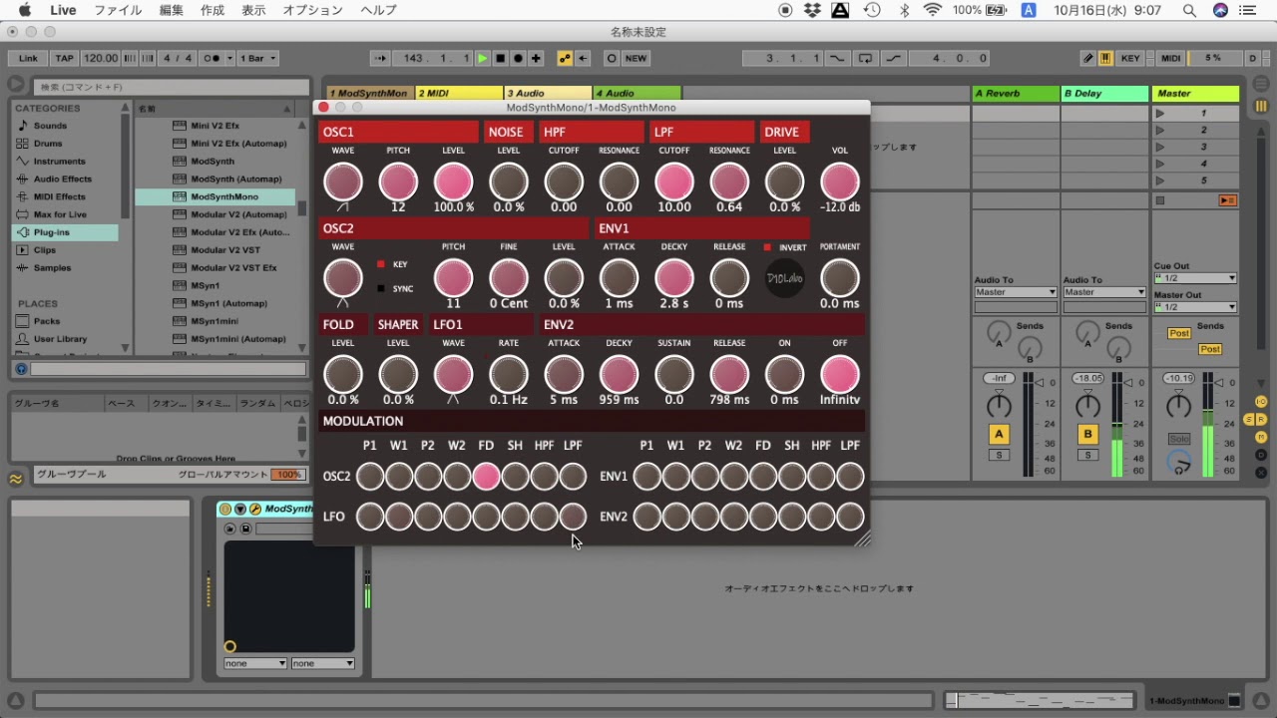Viewport: 1277px width, 718px height.
Task: Click the Play button in Live's transport
Action: [483, 58]
